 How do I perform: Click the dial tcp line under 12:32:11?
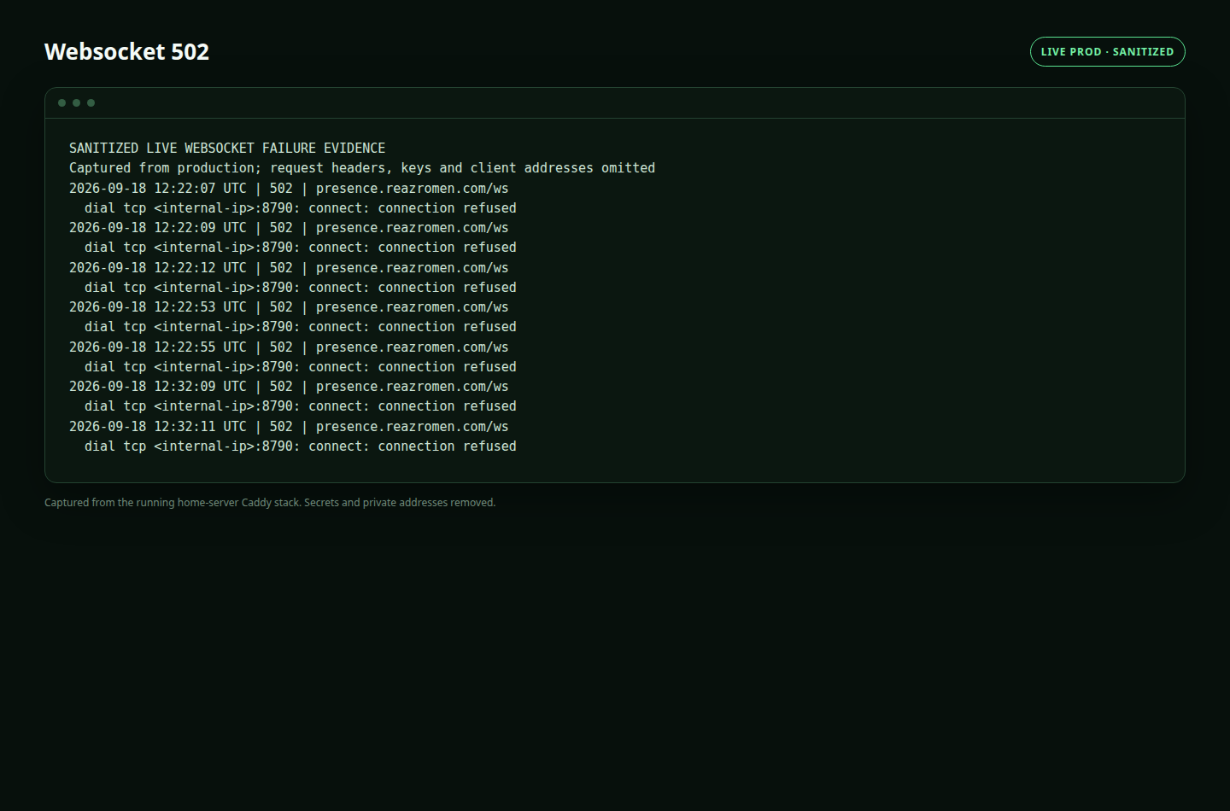301,446
